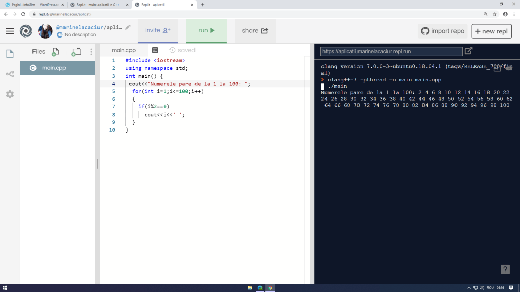Viewport: 520px width, 292px height.
Task: Open the version control sidebar icon
Action: pos(10,74)
